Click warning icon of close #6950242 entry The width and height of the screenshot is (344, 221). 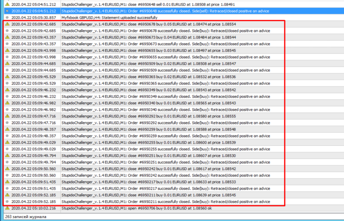[x=7, y=169]
